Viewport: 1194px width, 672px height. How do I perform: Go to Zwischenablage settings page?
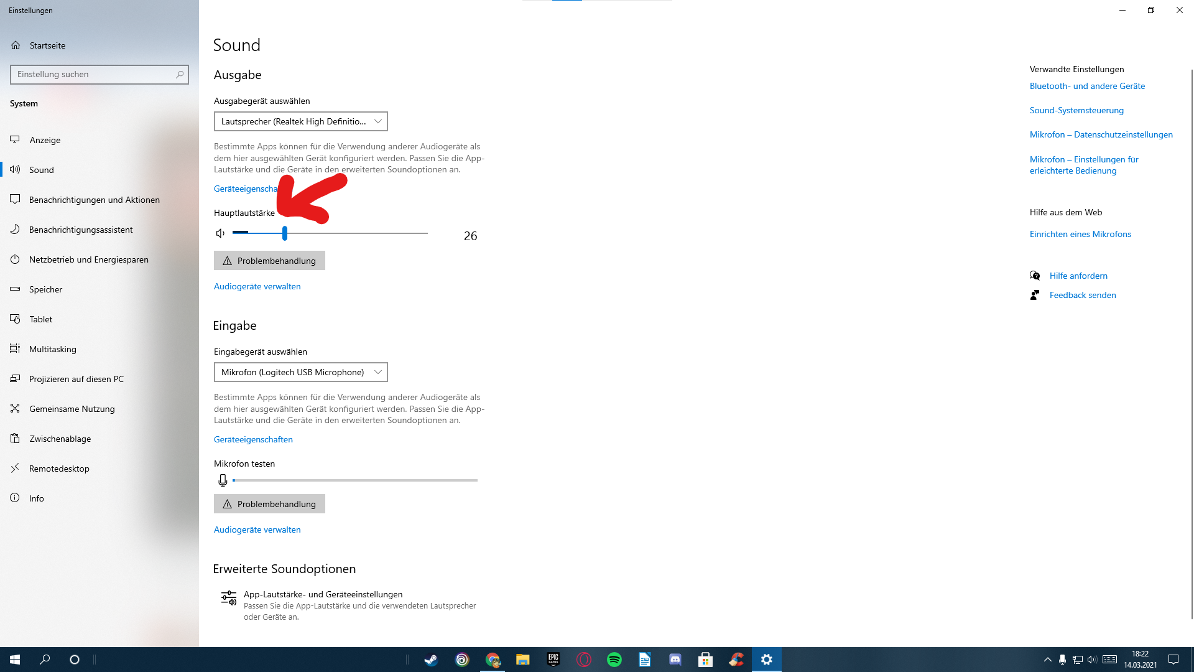pos(60,439)
